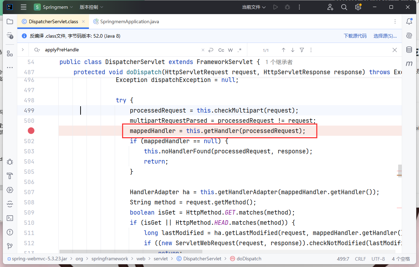Click the horizontal scrollbar in the editor
419x267 pixels.
coord(131,252)
